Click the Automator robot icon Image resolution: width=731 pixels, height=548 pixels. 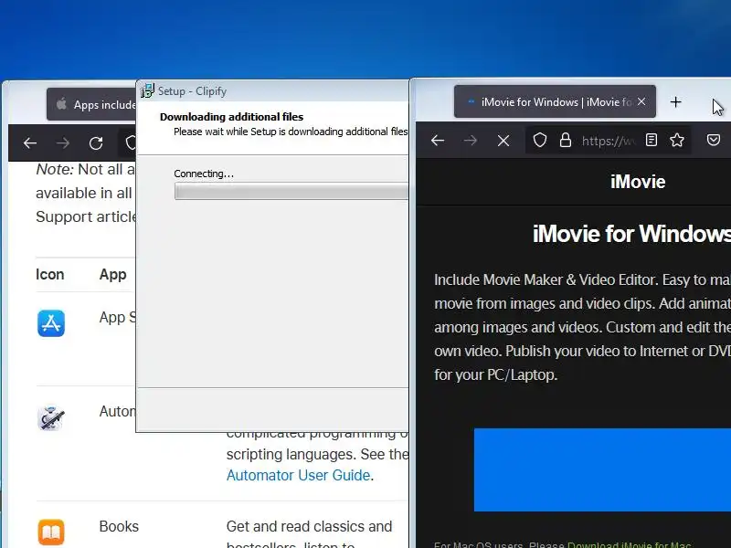[50, 417]
